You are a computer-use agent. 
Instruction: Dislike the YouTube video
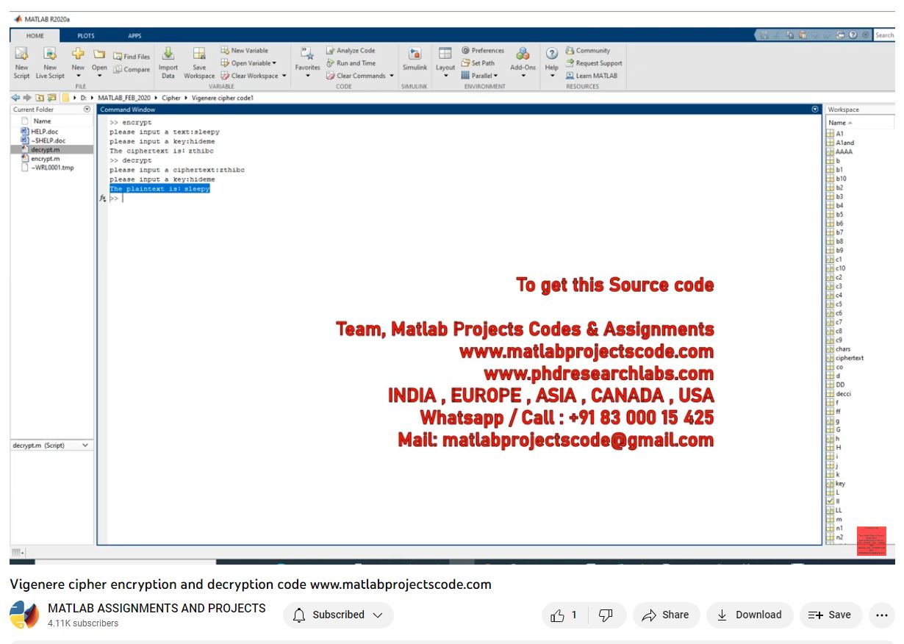coord(606,615)
